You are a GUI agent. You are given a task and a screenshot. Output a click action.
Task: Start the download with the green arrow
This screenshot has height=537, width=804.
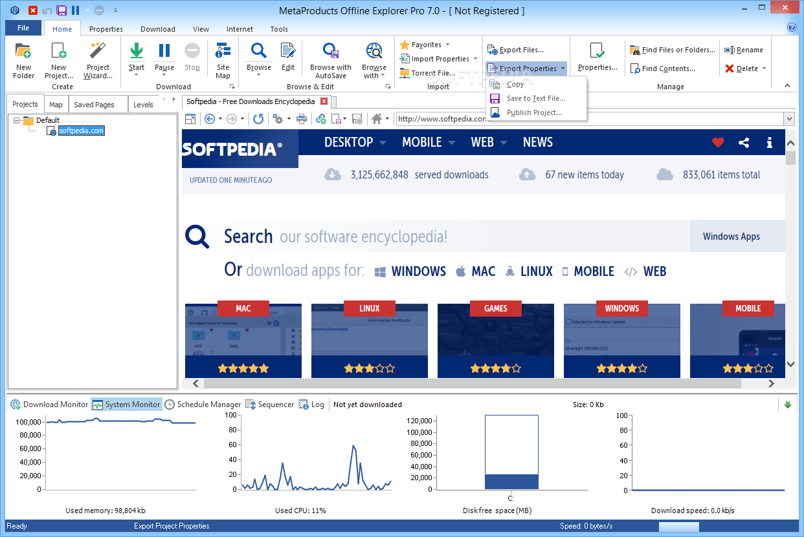click(x=137, y=51)
